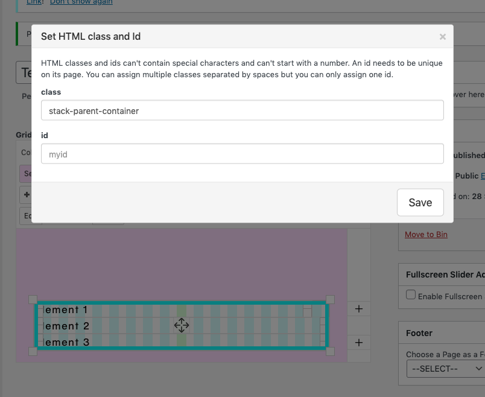Focus the id text field
This screenshot has height=397, width=485.
pyautogui.click(x=242, y=154)
